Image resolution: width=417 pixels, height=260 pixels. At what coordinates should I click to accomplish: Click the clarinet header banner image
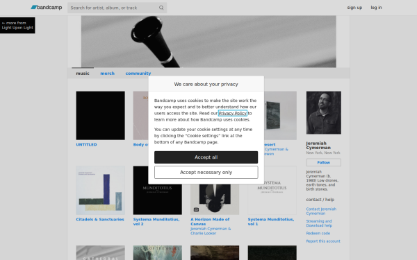pos(208,42)
